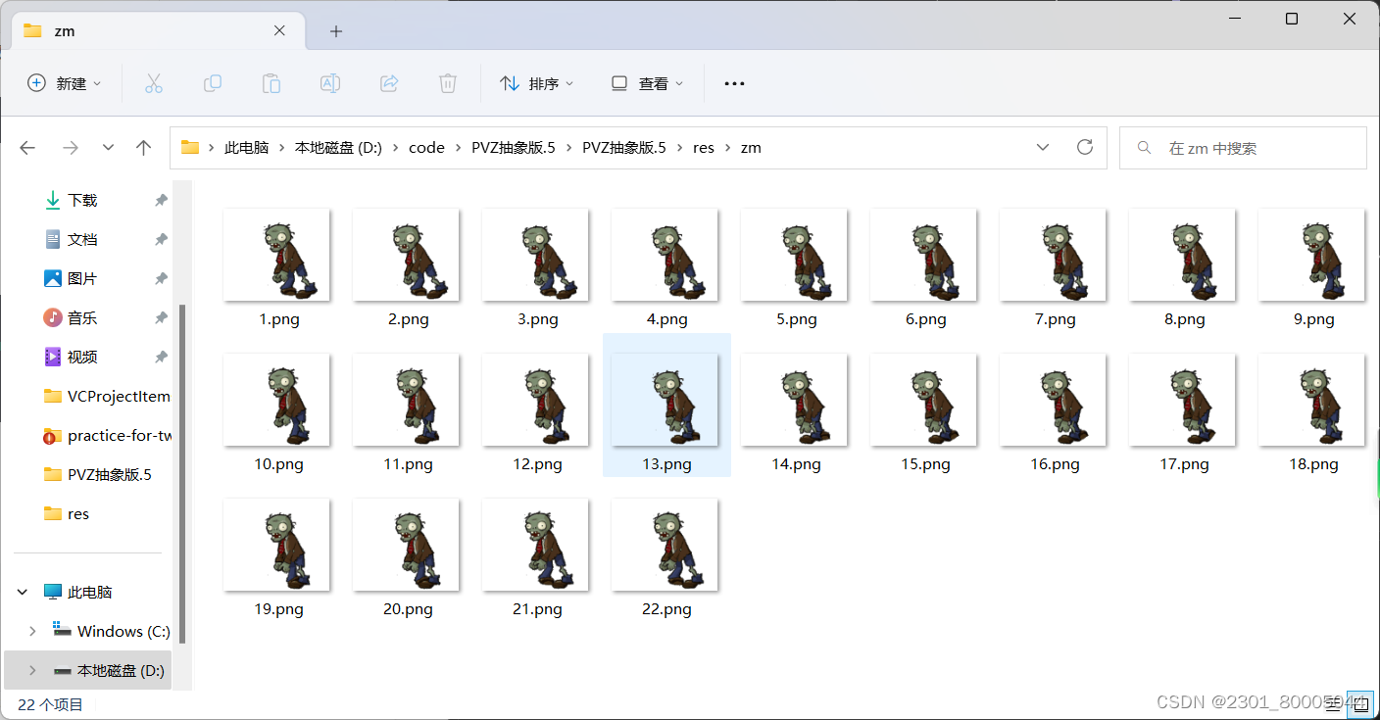Image resolution: width=1380 pixels, height=720 pixels.
Task: Click the Paste clipboard icon
Action: [271, 83]
